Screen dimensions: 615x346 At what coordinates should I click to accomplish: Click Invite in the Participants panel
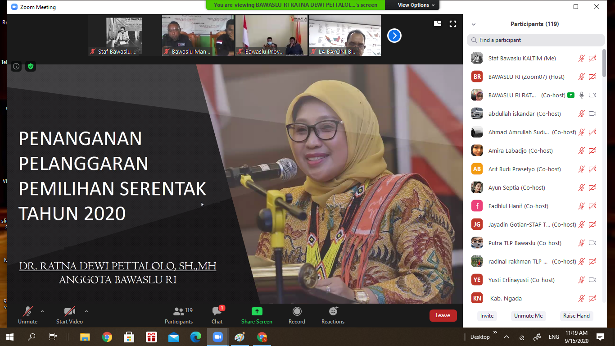pos(487,316)
